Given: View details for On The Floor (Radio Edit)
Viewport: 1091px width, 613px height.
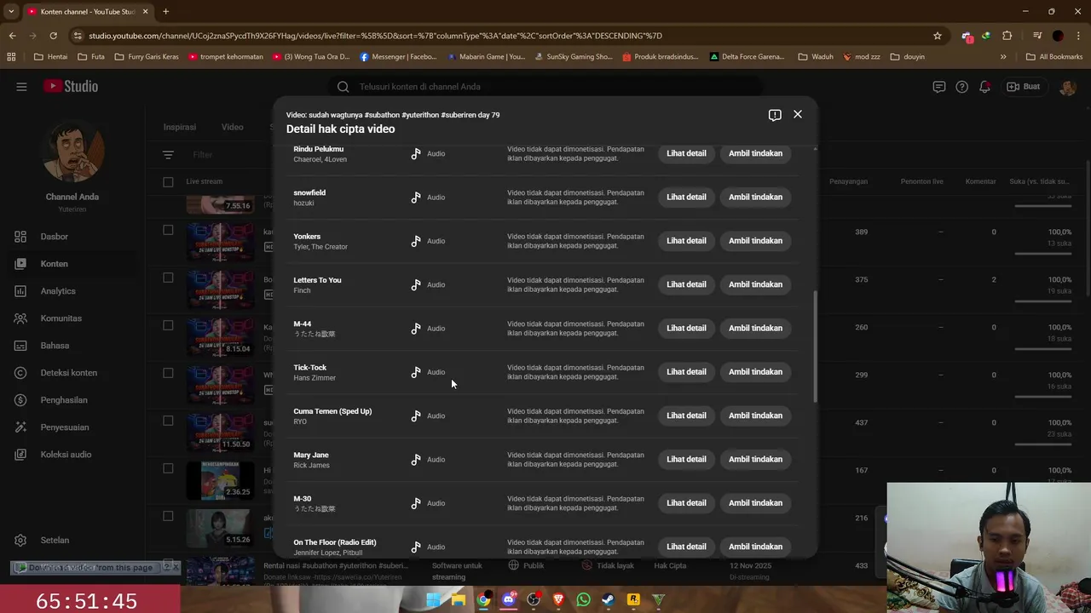Looking at the screenshot, I should point(686,547).
